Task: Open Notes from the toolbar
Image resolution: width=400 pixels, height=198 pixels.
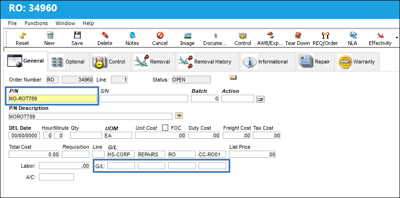Action: click(132, 35)
